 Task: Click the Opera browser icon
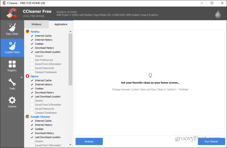click(27, 76)
